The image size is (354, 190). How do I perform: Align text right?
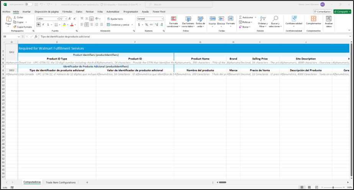[x=92, y=24]
